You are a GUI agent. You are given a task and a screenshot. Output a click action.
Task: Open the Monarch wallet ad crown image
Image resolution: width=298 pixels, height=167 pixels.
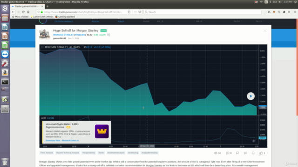click(102, 131)
